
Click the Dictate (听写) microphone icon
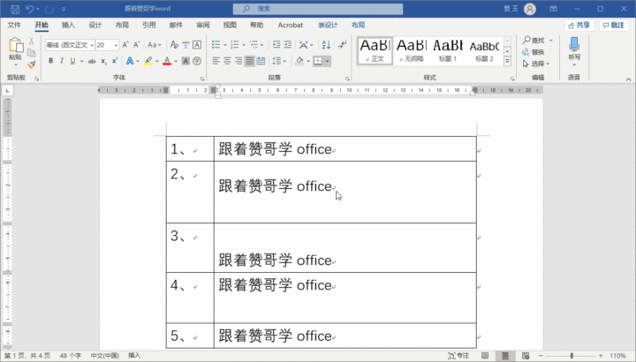[574, 45]
